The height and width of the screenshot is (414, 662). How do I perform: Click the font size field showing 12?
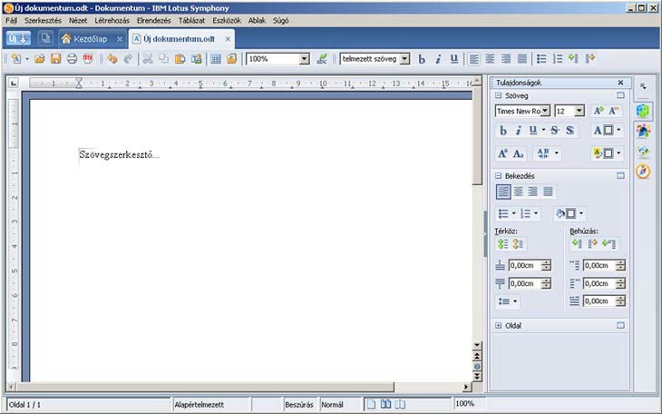coord(564,111)
